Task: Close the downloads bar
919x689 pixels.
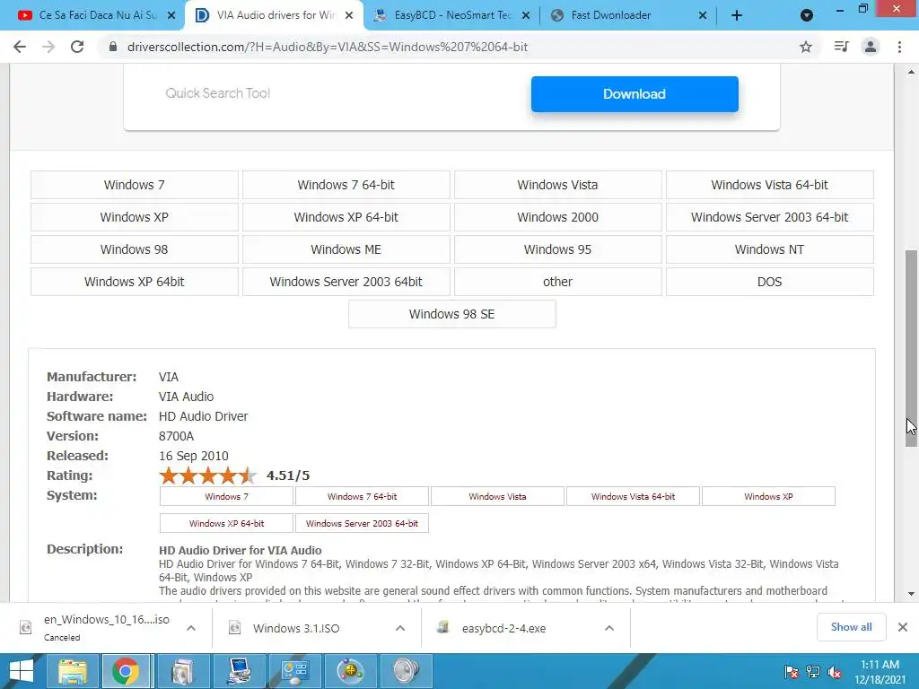Action: 903,627
